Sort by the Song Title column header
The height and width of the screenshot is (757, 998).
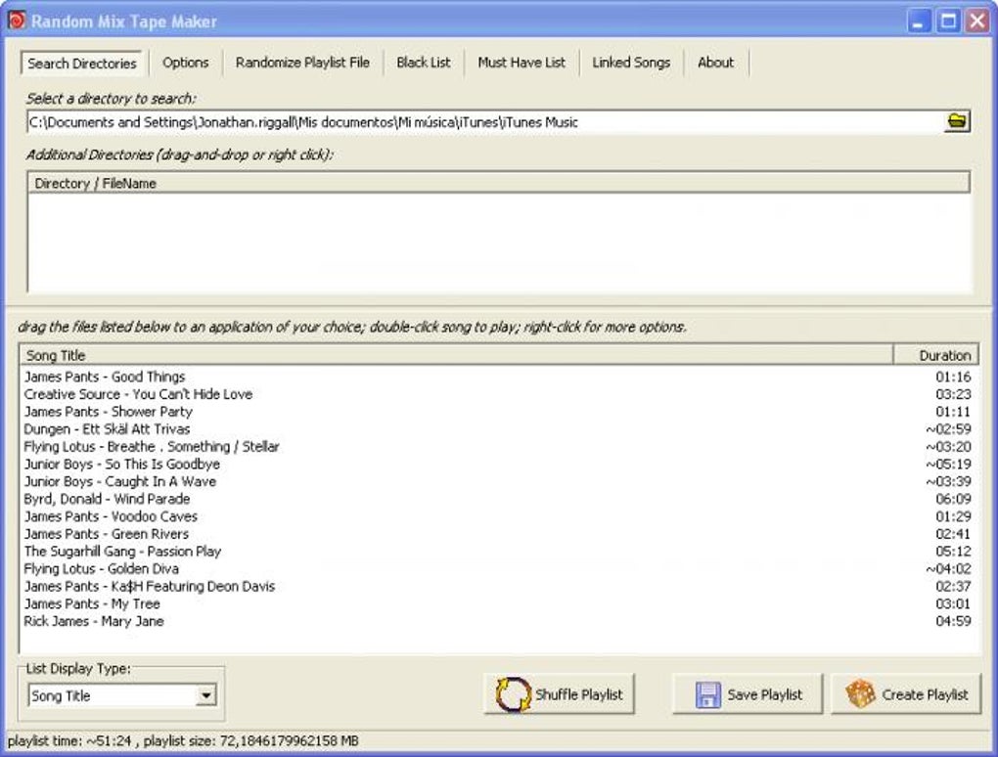tap(456, 355)
